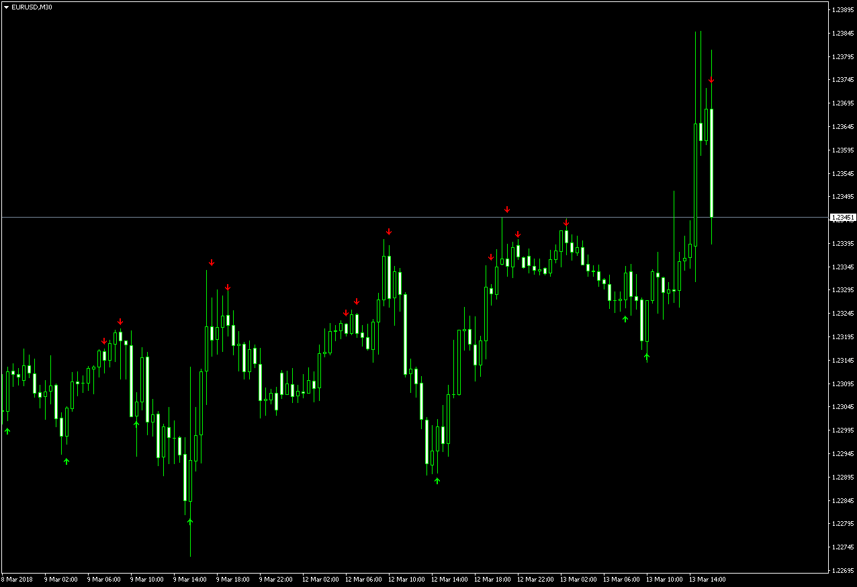Click the 9 Mar 18:00 time label
The image size is (857, 587).
(233, 580)
